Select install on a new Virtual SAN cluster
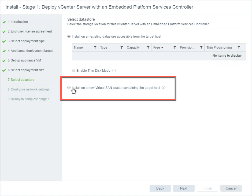The width and height of the screenshot is (252, 196). 69,88
